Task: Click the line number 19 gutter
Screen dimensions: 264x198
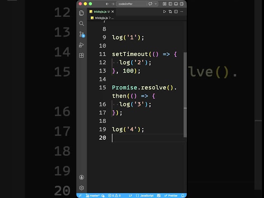Action: tap(103, 129)
